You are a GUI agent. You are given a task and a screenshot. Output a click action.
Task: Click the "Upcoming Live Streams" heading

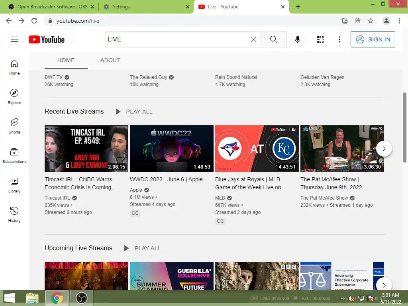(x=78, y=248)
